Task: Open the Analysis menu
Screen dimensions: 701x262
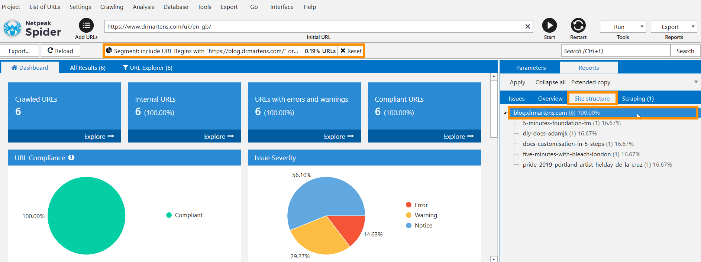Action: pos(143,7)
